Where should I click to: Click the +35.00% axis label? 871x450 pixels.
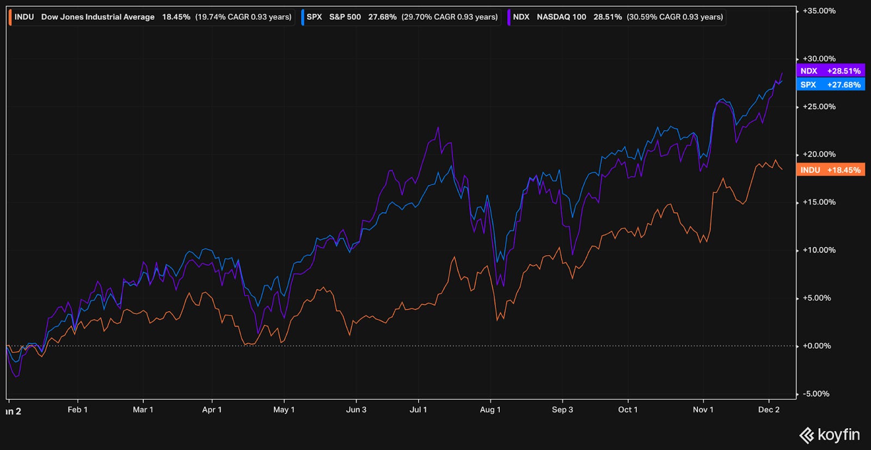819,11
